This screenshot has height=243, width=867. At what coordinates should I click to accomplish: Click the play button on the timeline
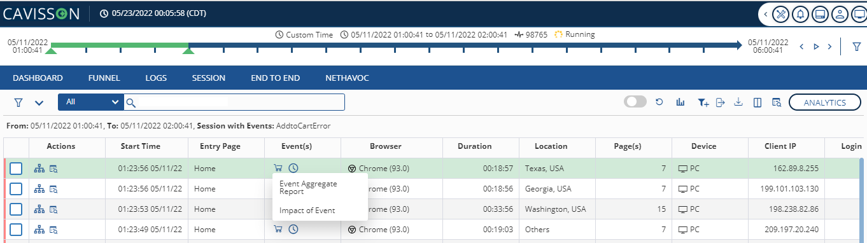click(x=816, y=46)
